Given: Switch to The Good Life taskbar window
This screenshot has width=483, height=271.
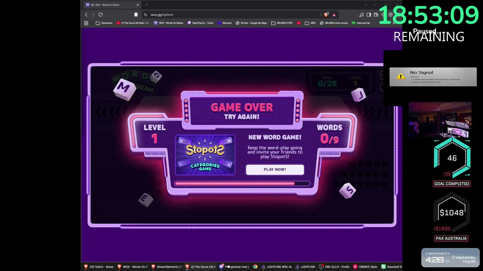Looking at the screenshot, I should (x=200, y=267).
